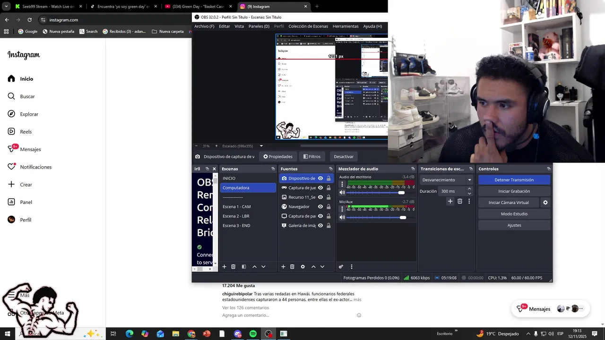This screenshot has width=605, height=340.
Task: Enable Modo Estudio
Action: 514,214
